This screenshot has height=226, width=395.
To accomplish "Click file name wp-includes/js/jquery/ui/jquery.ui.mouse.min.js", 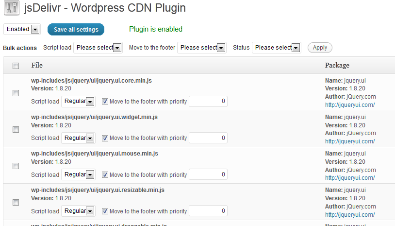I will [95, 154].
